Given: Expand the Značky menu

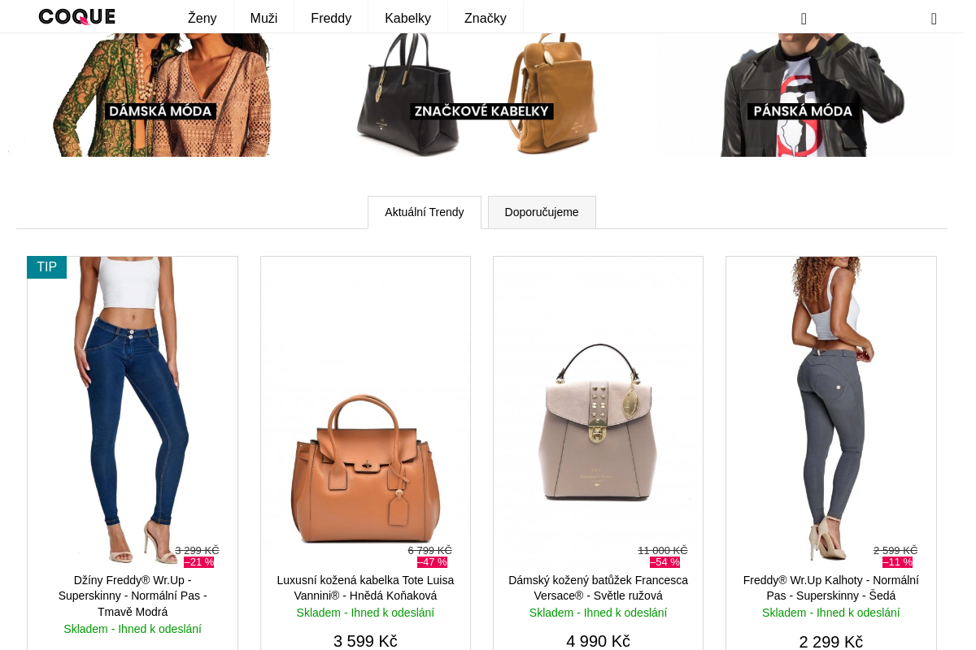Looking at the screenshot, I should [x=486, y=18].
